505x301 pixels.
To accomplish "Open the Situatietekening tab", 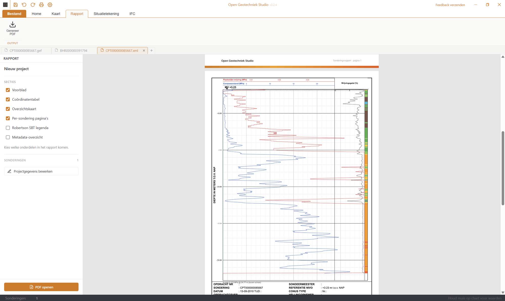I will click(x=106, y=14).
